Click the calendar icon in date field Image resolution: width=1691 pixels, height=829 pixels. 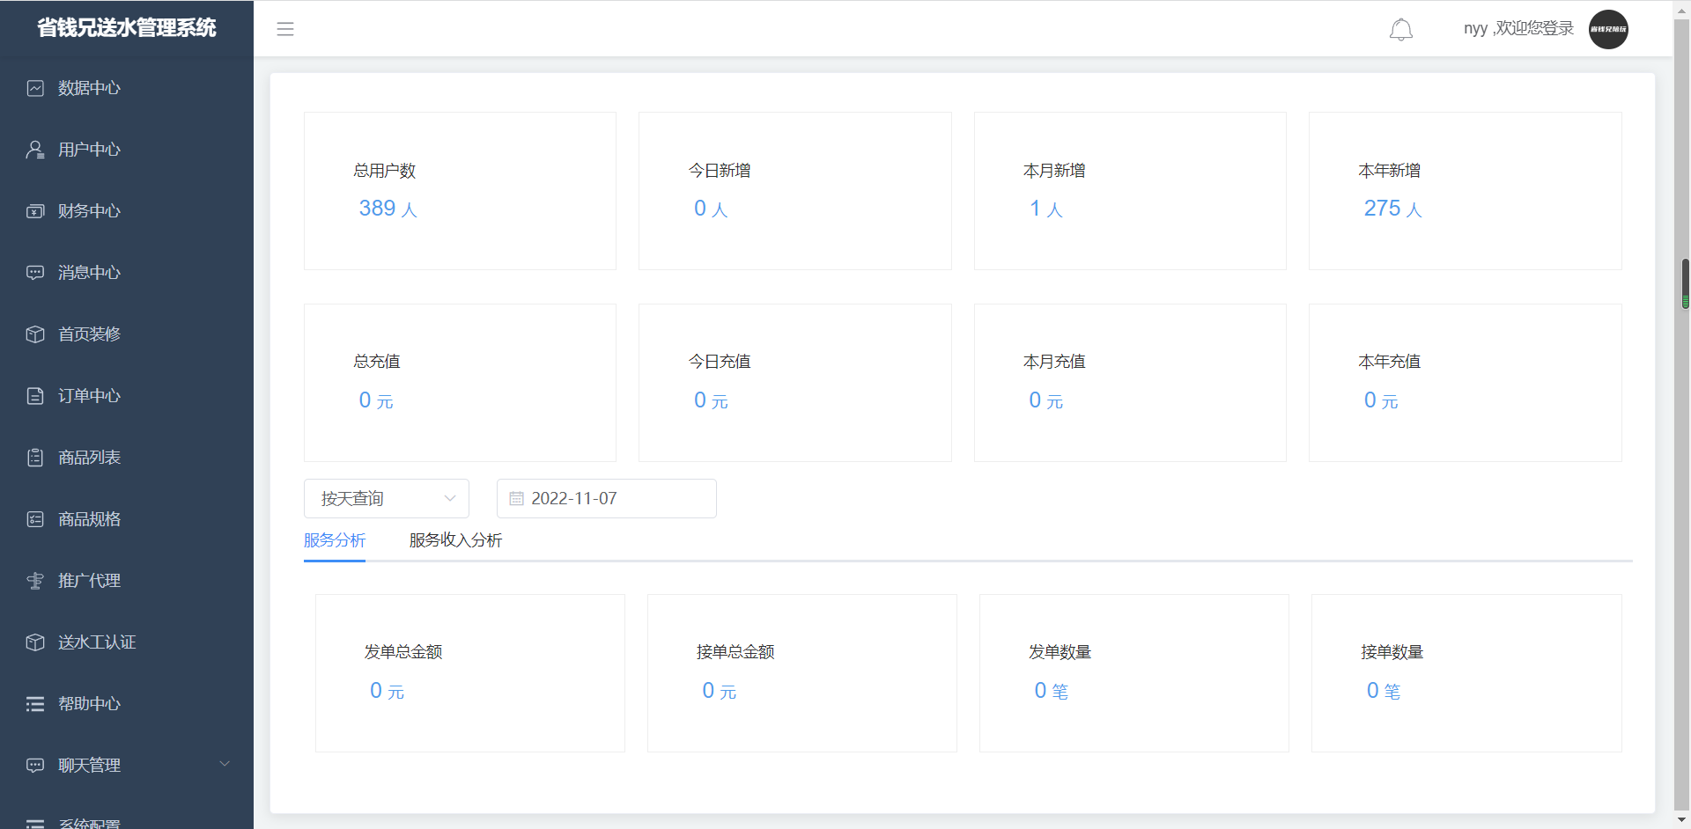516,499
